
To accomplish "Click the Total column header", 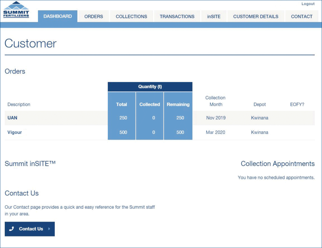I will pos(121,105).
